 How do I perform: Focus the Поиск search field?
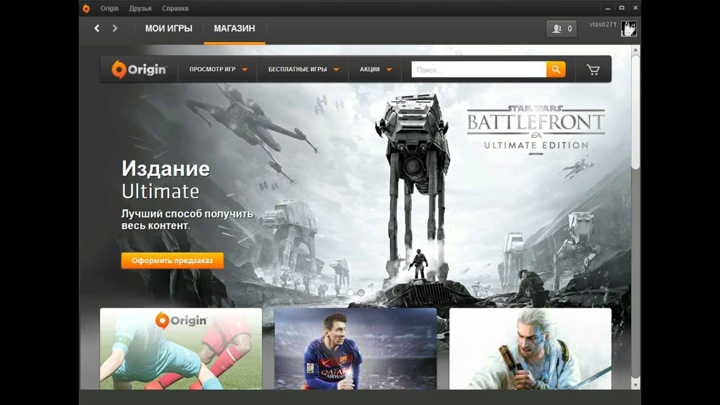479,69
